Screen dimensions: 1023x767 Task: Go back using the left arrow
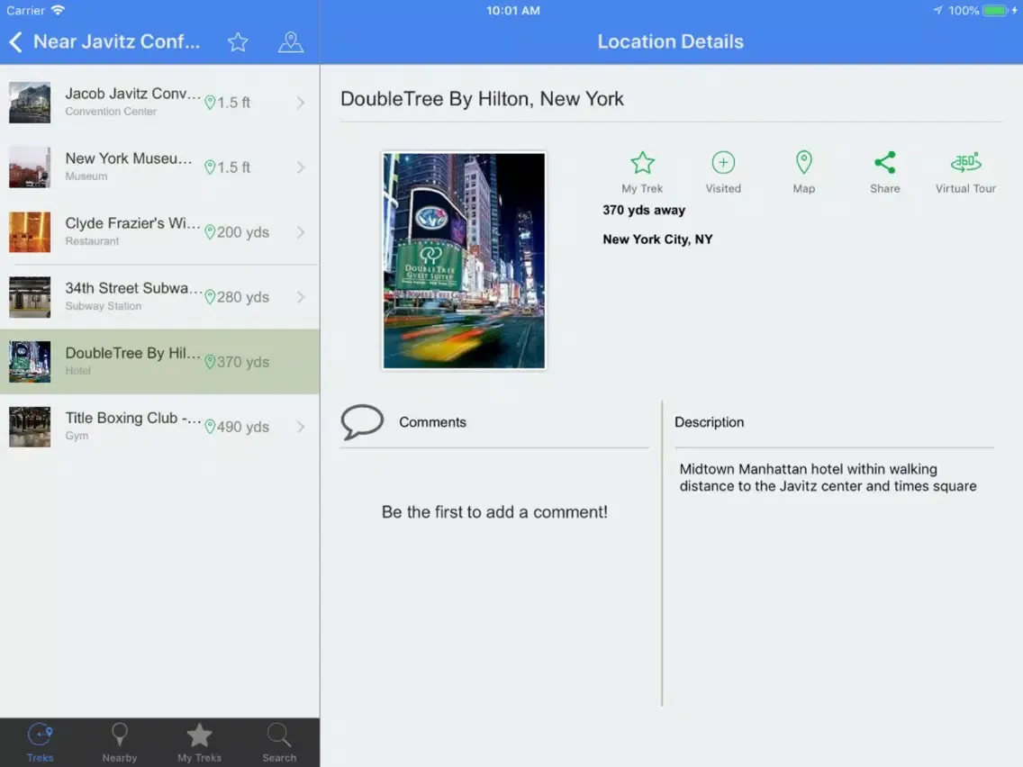(x=15, y=41)
